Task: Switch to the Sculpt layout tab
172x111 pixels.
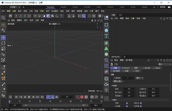Action: pyautogui.click(x=75, y=7)
